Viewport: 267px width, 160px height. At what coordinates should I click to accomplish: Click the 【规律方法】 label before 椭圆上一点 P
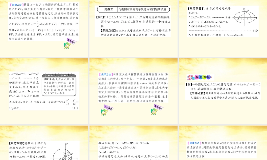tap(16, 5)
